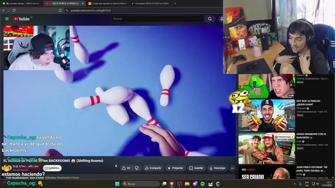The image size is (335, 188).
Task: Click the #ElRubius hashtag
Action: tap(51, 178)
